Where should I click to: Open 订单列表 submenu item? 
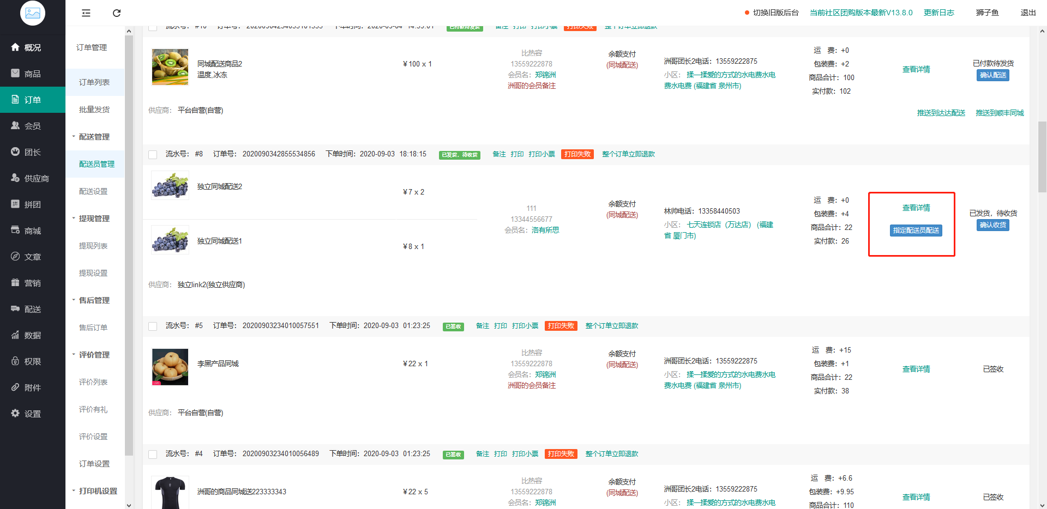pyautogui.click(x=95, y=82)
